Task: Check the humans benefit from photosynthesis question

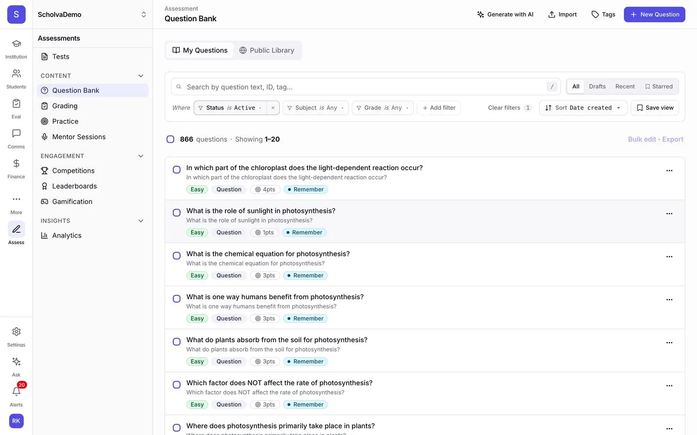Action: click(x=177, y=299)
